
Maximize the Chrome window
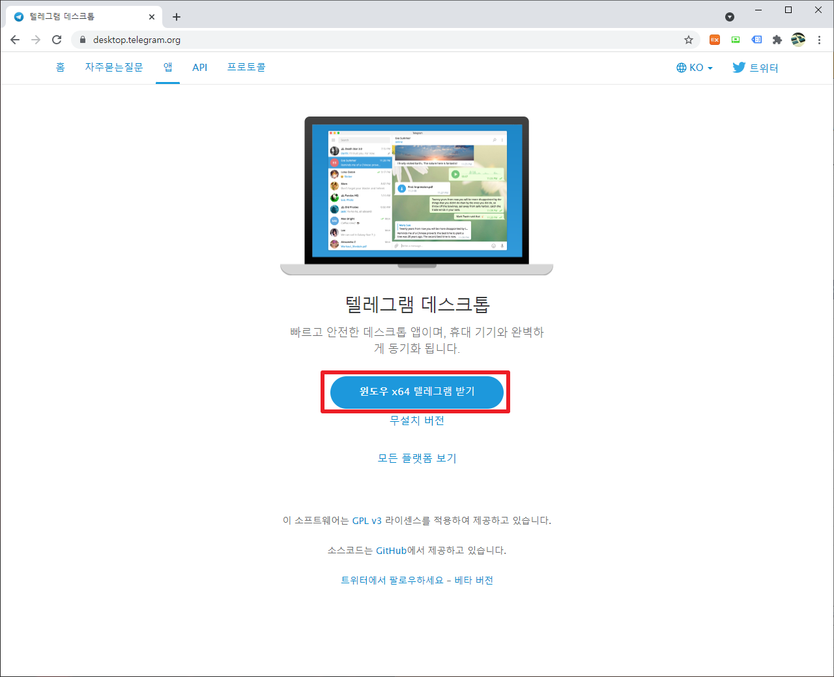(788, 10)
